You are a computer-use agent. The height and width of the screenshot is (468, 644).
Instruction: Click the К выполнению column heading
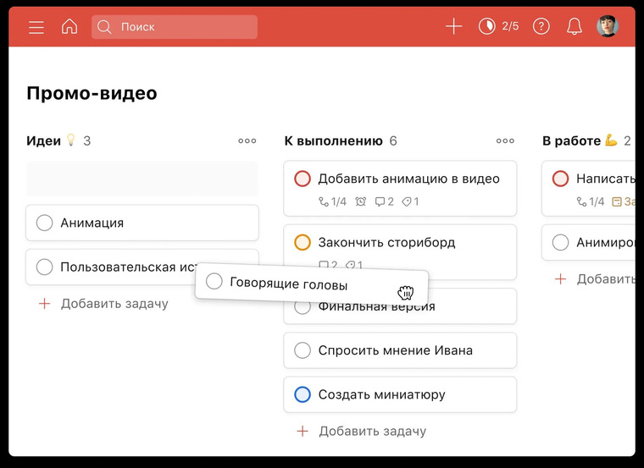(x=334, y=140)
